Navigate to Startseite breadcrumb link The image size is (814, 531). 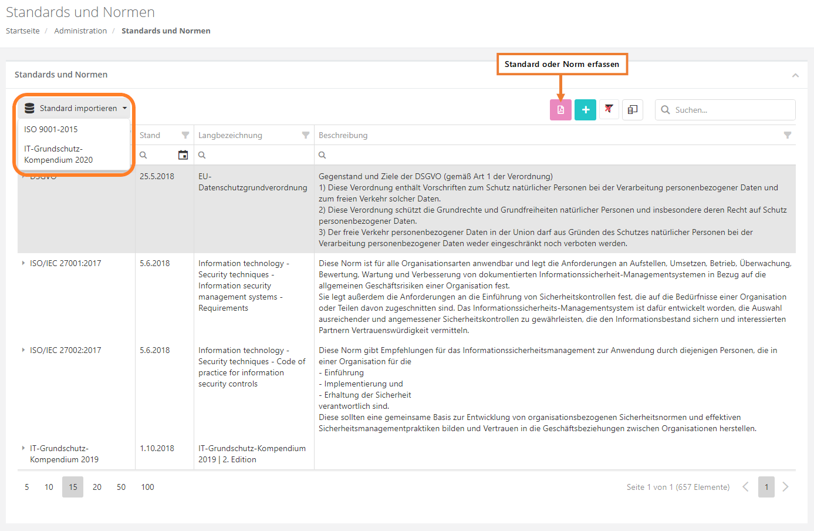23,31
